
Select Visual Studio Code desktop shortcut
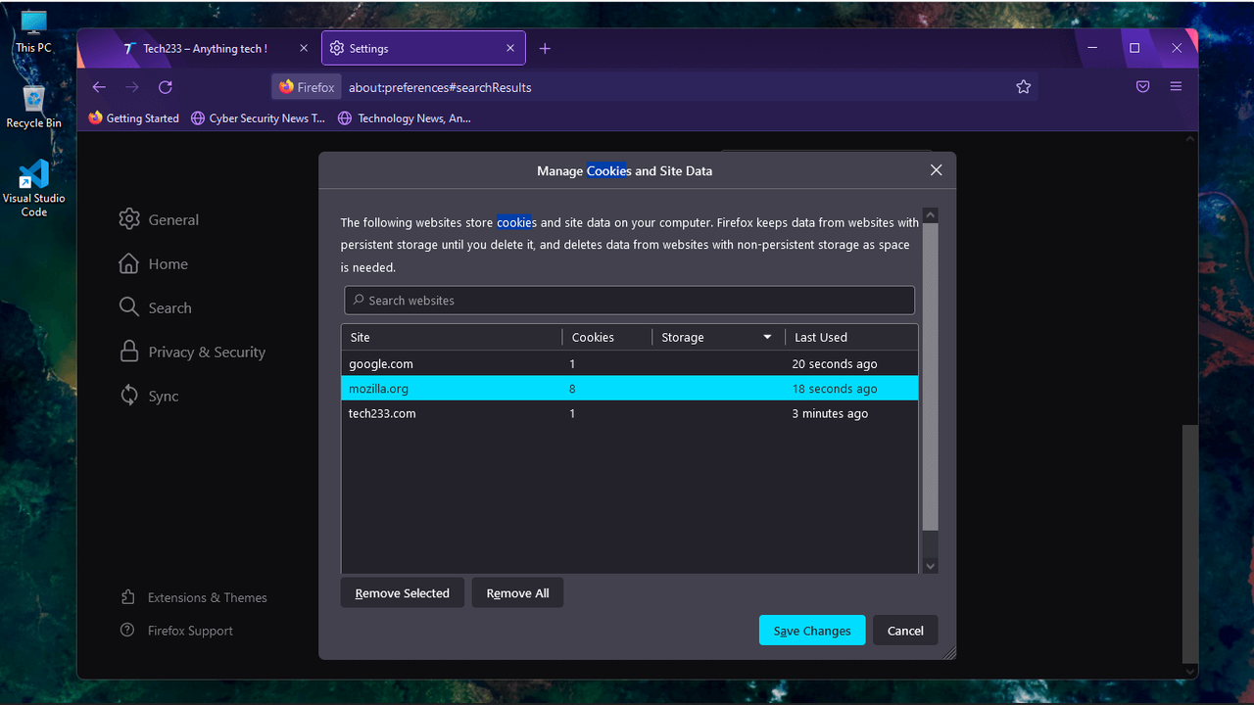(34, 188)
